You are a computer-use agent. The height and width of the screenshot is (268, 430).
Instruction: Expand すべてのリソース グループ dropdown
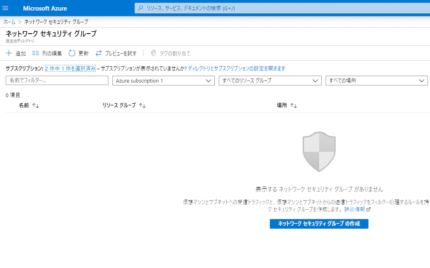click(270, 81)
